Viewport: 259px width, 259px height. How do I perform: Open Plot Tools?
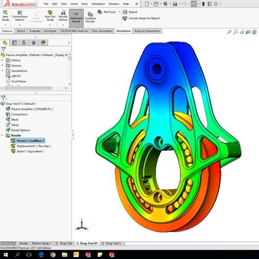tap(107, 12)
